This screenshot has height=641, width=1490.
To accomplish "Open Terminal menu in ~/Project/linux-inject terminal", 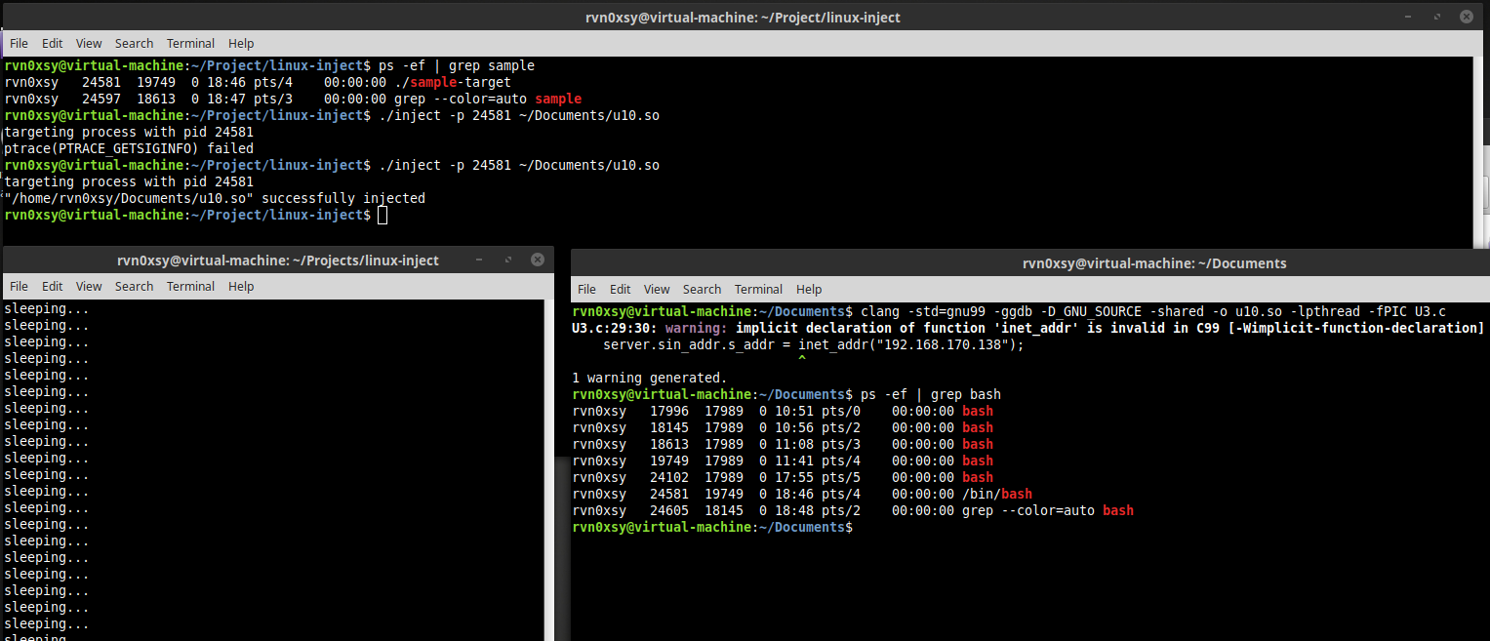I will 190,43.
